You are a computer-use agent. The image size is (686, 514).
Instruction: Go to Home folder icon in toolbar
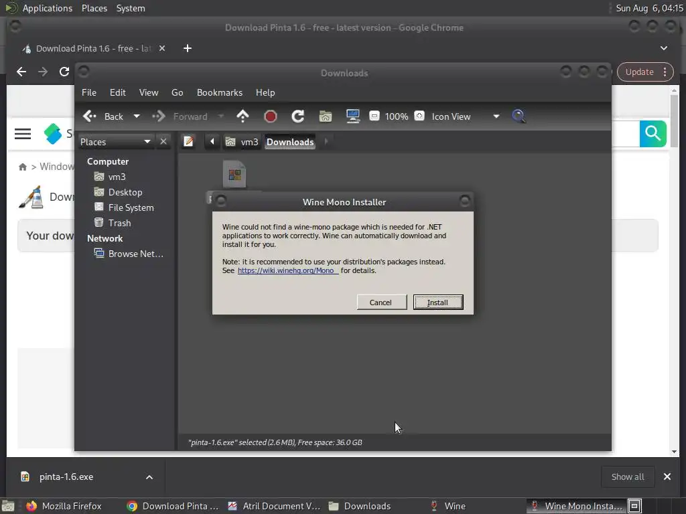(326, 116)
